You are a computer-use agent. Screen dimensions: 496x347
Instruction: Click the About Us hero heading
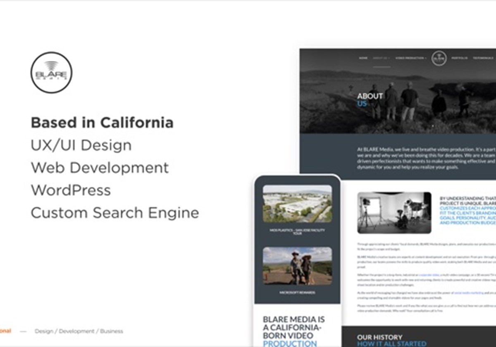tap(370, 100)
